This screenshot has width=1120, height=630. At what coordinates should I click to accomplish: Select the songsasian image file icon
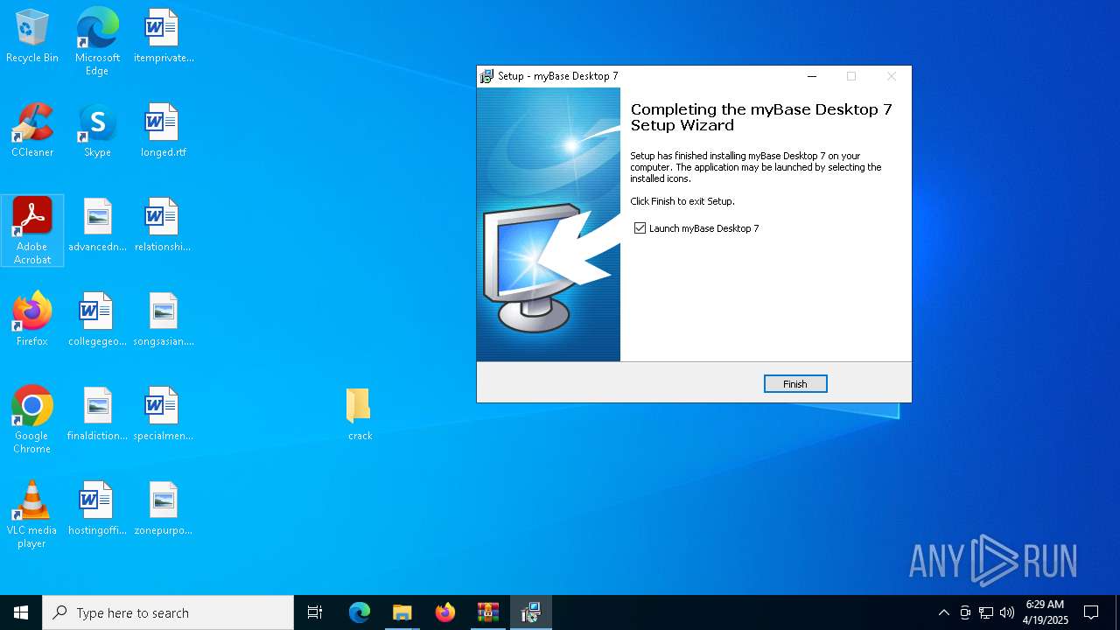pos(164,319)
